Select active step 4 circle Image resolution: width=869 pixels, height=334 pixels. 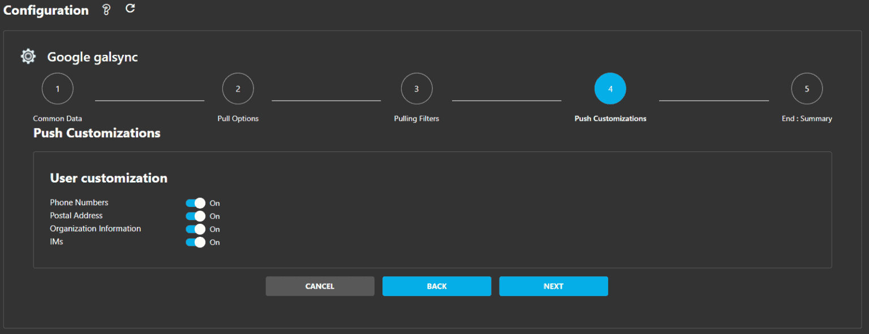[x=610, y=89]
